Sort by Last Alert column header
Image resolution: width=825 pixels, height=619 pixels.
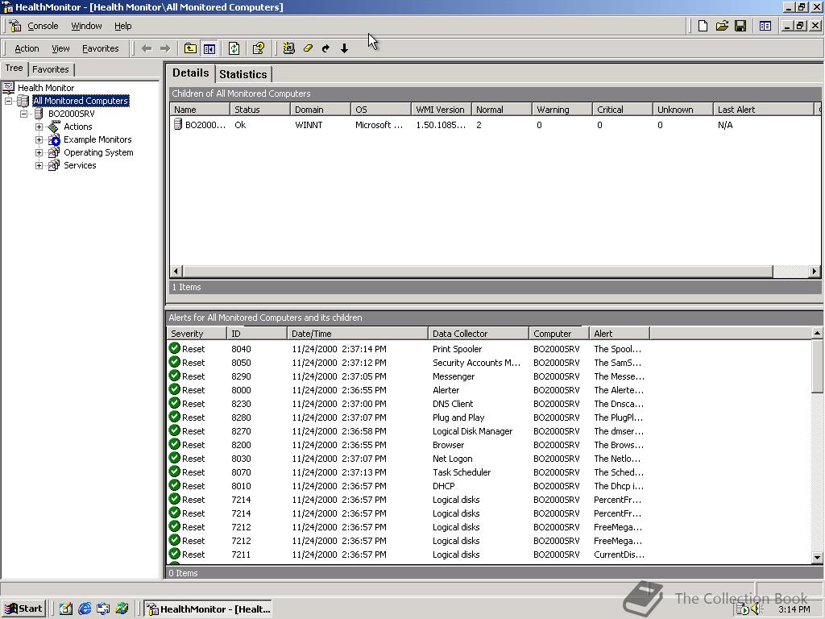[x=763, y=110]
